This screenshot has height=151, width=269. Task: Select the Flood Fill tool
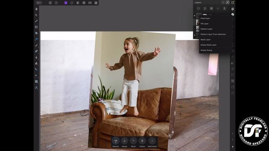coord(37,33)
